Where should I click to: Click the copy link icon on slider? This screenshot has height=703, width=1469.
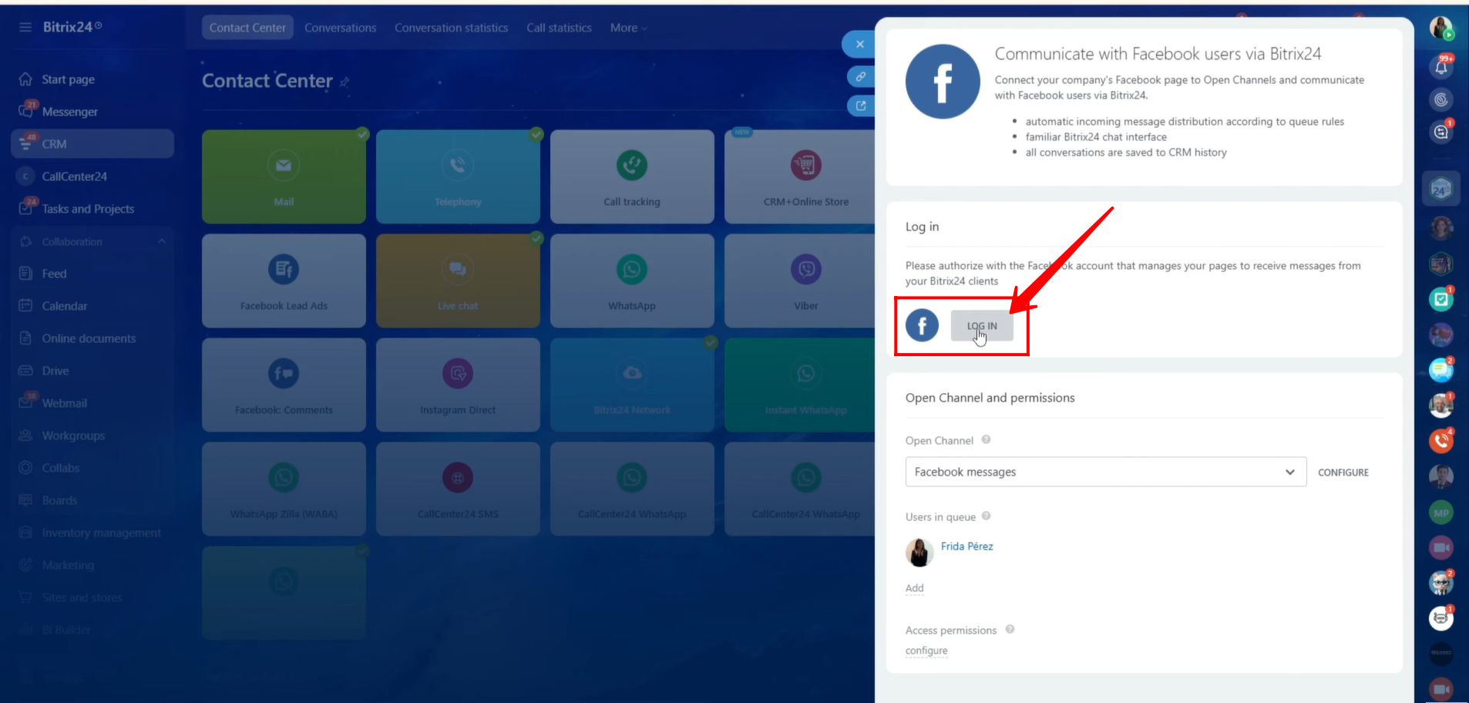(860, 77)
